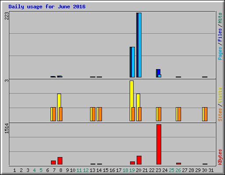Select the orange sites bar for day 7
Screen dimensions: 225x175
tap(54, 114)
